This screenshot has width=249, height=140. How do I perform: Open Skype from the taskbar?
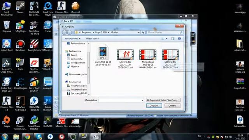(39, 136)
